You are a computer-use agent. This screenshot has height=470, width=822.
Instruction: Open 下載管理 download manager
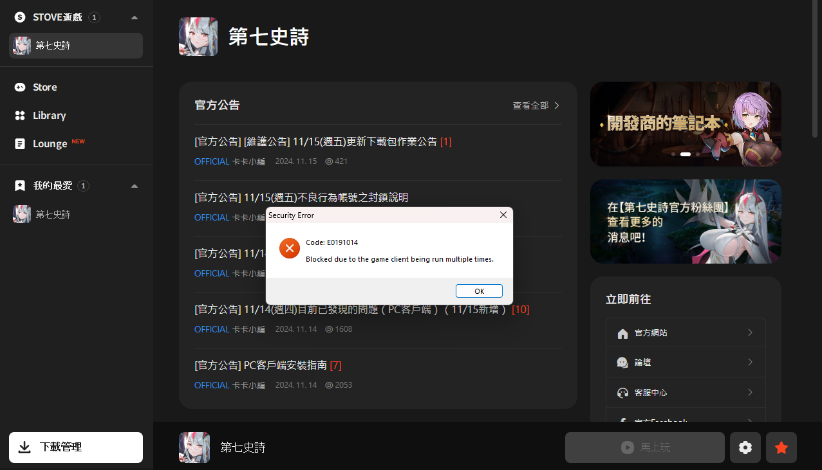(76, 447)
